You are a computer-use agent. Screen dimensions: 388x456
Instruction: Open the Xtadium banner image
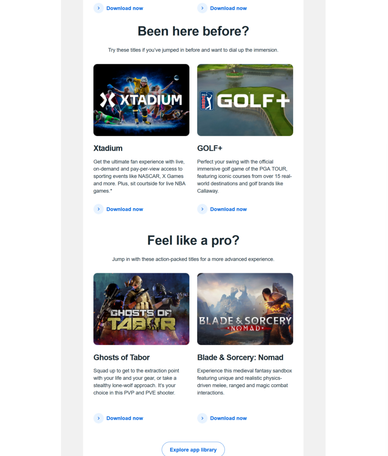(141, 100)
